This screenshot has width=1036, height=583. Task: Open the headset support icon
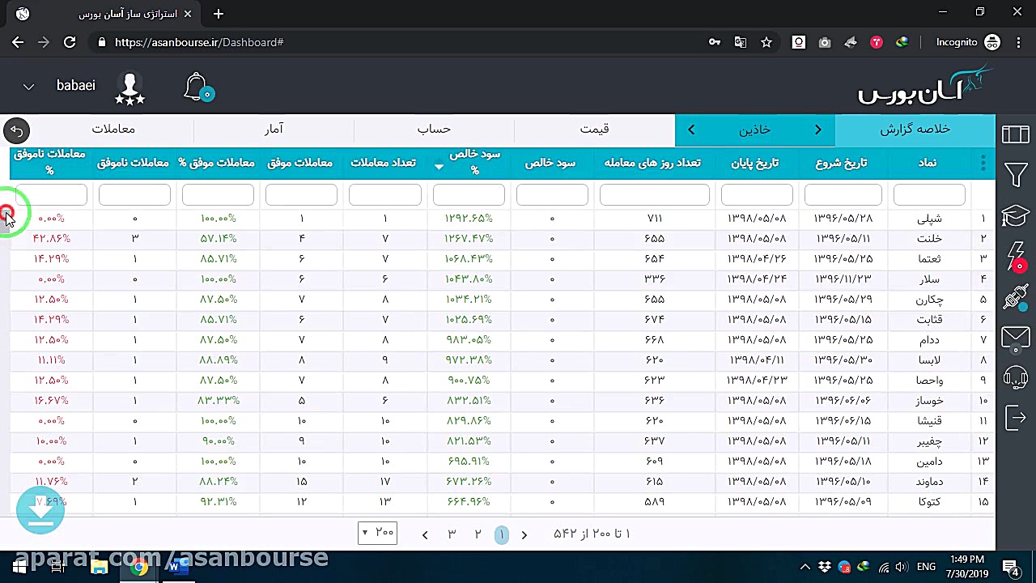click(1016, 377)
